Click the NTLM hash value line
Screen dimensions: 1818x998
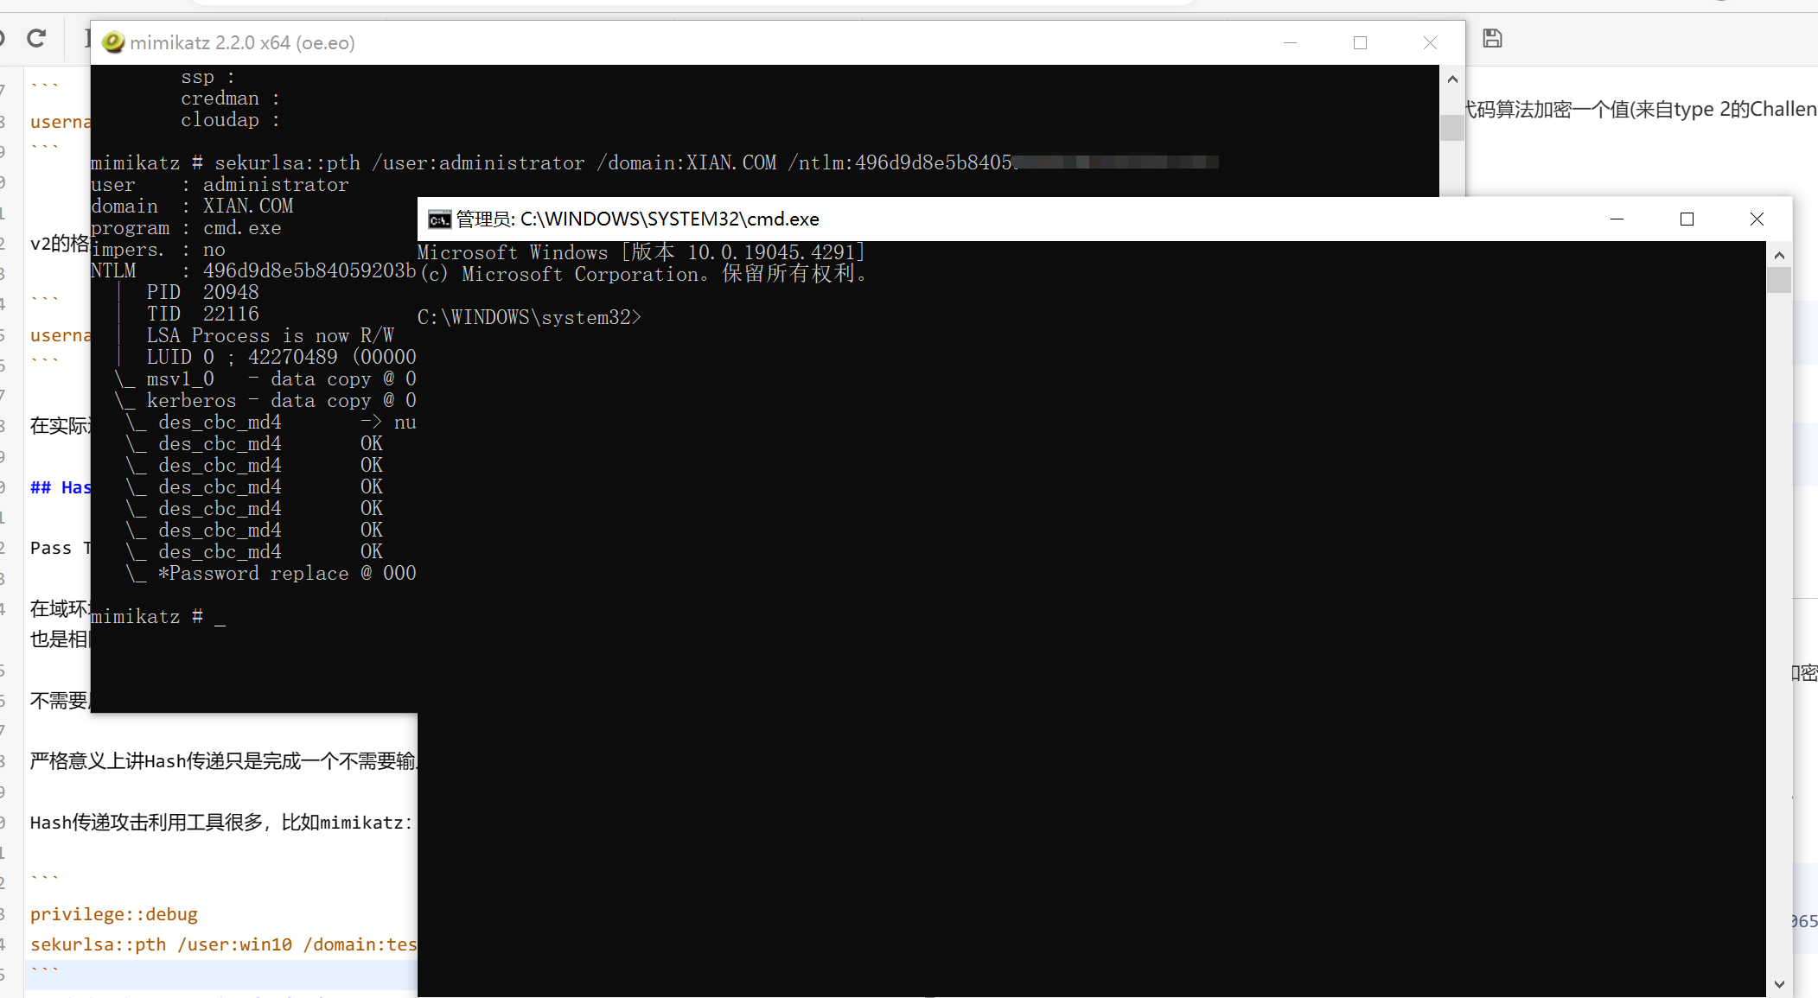tap(253, 270)
